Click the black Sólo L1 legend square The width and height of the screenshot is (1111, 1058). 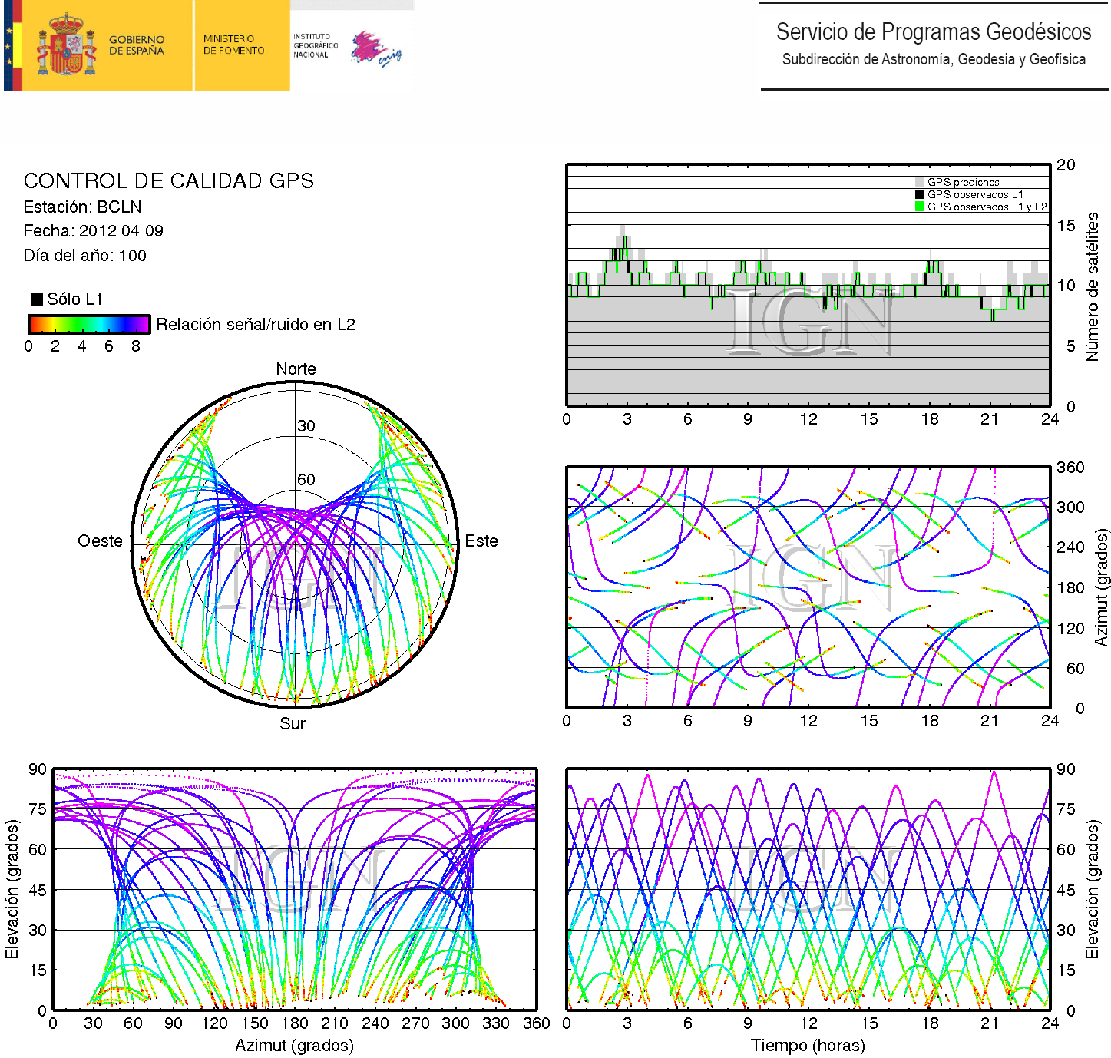coord(36,299)
